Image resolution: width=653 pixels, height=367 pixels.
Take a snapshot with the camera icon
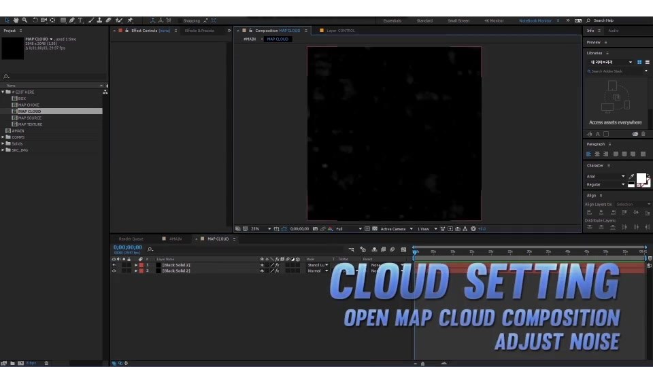pyautogui.click(x=315, y=229)
